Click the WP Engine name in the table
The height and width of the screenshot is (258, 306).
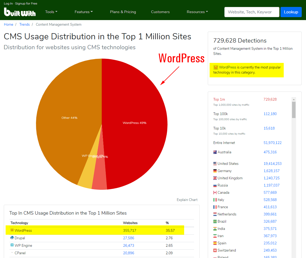click(x=23, y=245)
